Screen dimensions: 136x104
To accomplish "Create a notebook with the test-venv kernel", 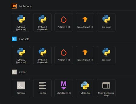I will click(x=106, y=22).
